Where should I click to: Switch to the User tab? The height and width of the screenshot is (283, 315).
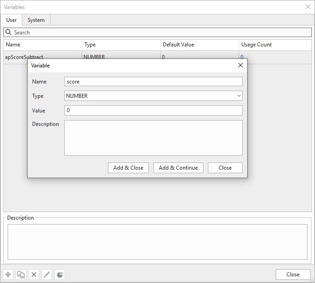coord(12,20)
